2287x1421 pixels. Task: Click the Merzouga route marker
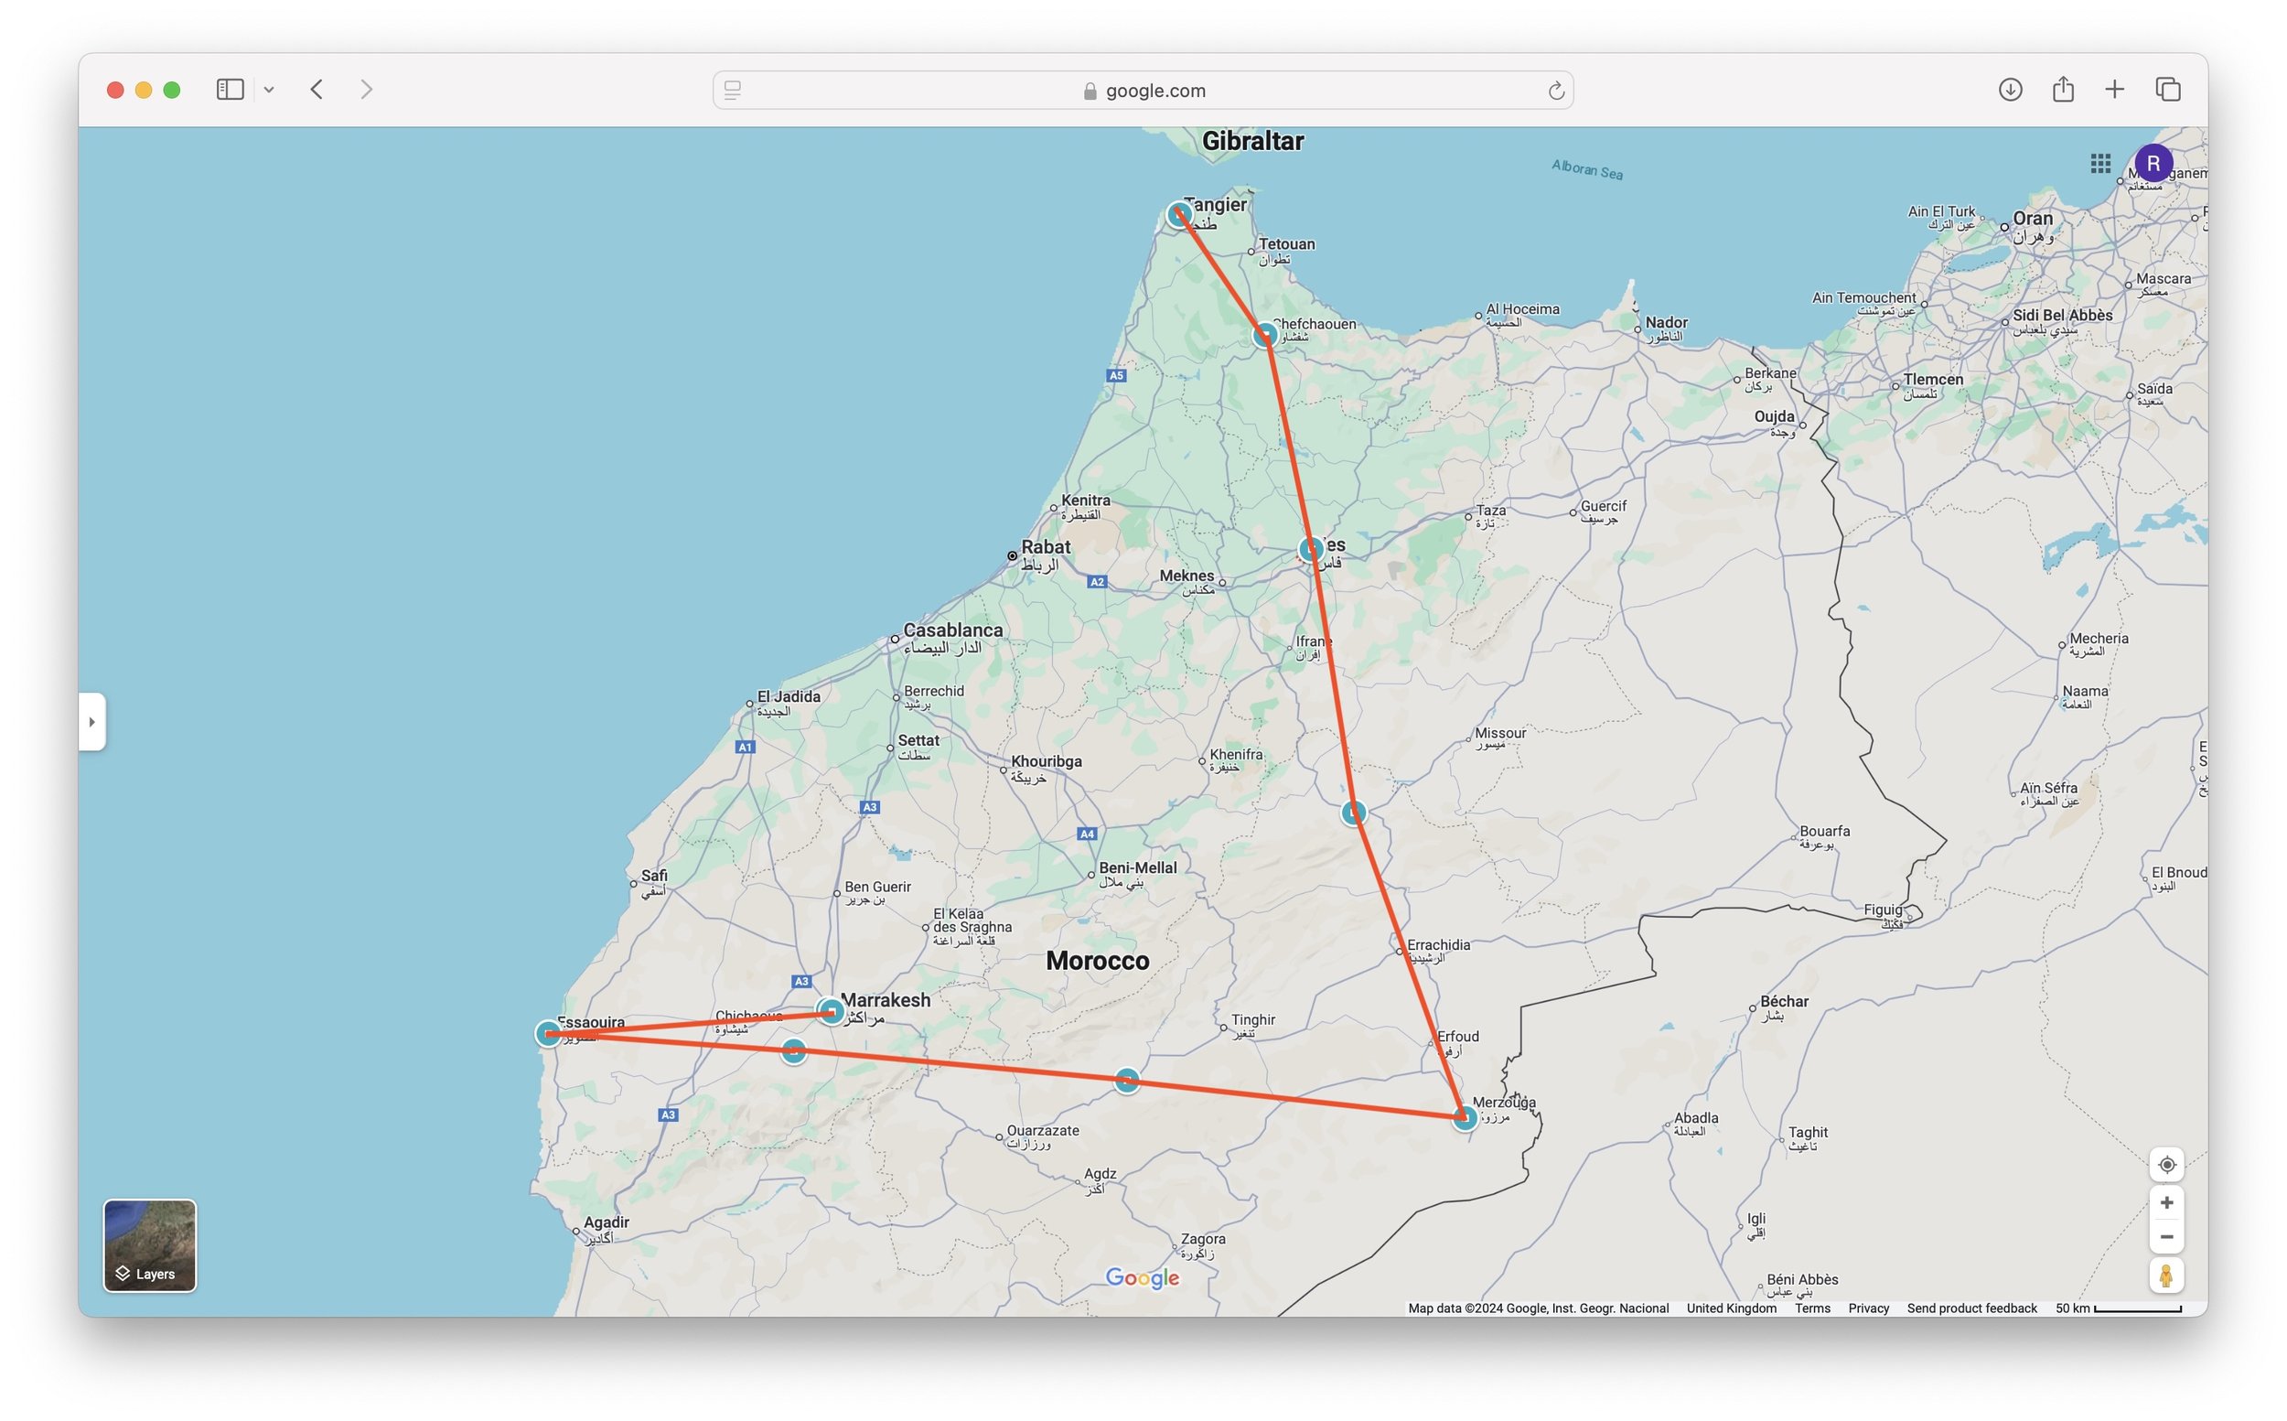[x=1464, y=1117]
